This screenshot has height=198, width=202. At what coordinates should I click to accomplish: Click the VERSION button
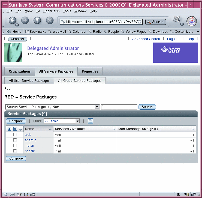[17, 39]
